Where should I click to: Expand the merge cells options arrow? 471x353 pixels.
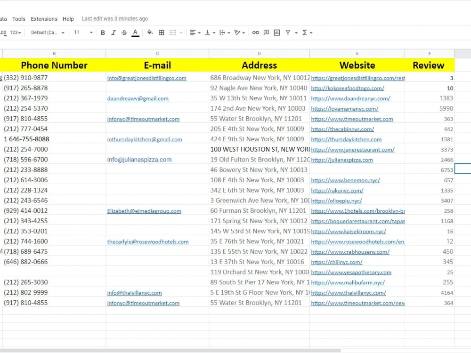click(x=181, y=33)
